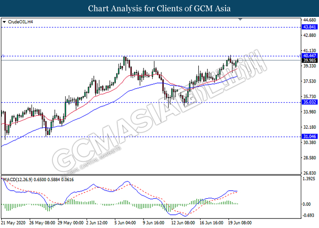The image size is (319, 228).
Task: Click the current price 39.985 label
Action: 309,61
